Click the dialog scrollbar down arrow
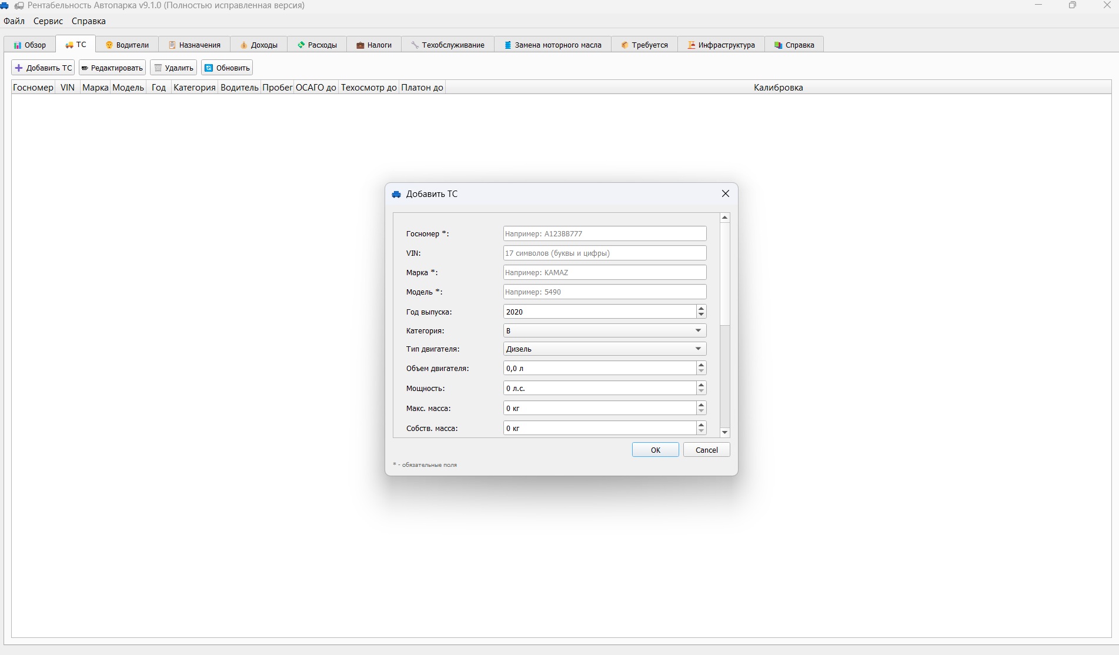This screenshot has height=655, width=1119. [725, 432]
